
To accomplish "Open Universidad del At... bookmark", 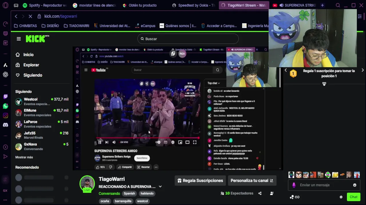I will 112,26.
